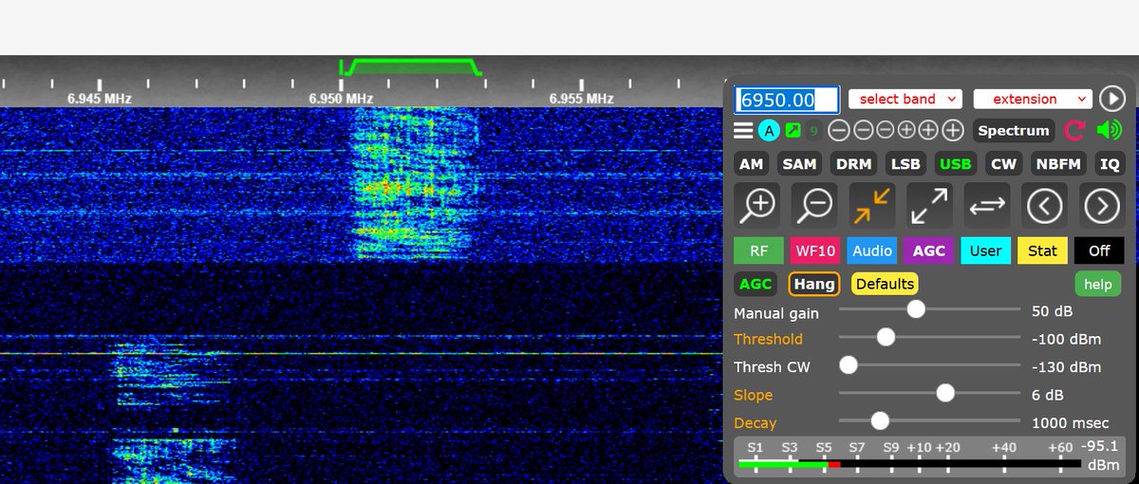1139x484 pixels.
Task: Select SAM demodulation mode
Action: 800,163
